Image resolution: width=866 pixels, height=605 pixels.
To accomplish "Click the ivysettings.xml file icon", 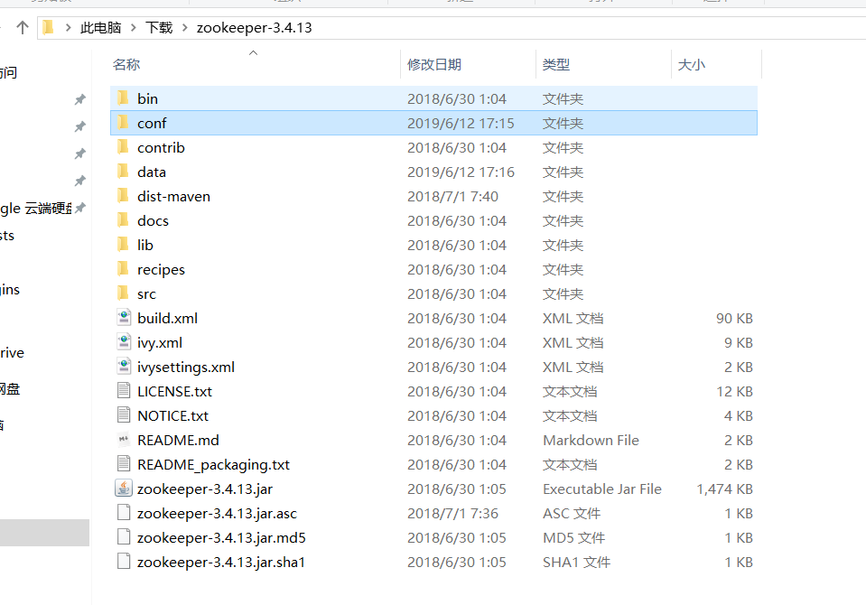I will (x=124, y=367).
